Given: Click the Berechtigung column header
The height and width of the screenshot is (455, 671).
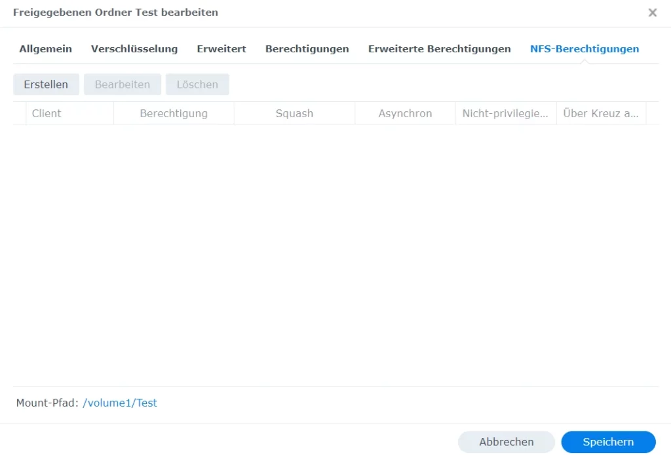Looking at the screenshot, I should (174, 113).
